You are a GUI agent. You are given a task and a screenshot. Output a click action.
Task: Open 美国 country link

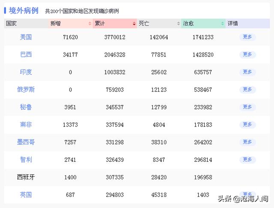[26, 37]
